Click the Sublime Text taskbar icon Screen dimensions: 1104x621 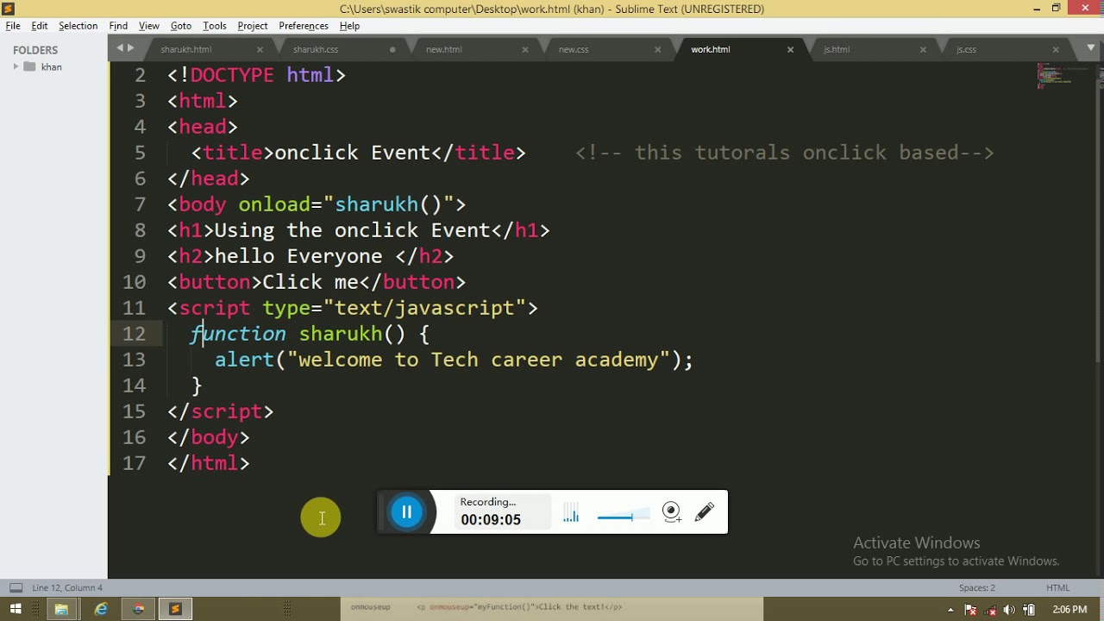pyautogui.click(x=175, y=609)
